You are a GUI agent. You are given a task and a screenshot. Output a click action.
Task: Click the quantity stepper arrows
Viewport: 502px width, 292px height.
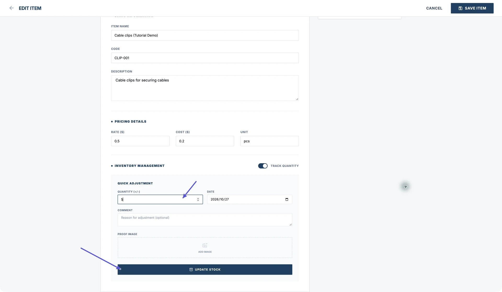pos(198,199)
